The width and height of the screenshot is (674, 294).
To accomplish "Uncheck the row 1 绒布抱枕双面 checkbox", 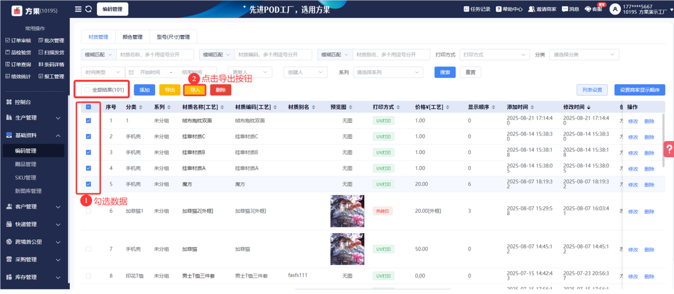I will pos(88,121).
